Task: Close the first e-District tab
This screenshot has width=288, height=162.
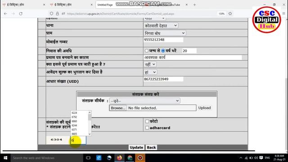Action: tap(44, 5)
